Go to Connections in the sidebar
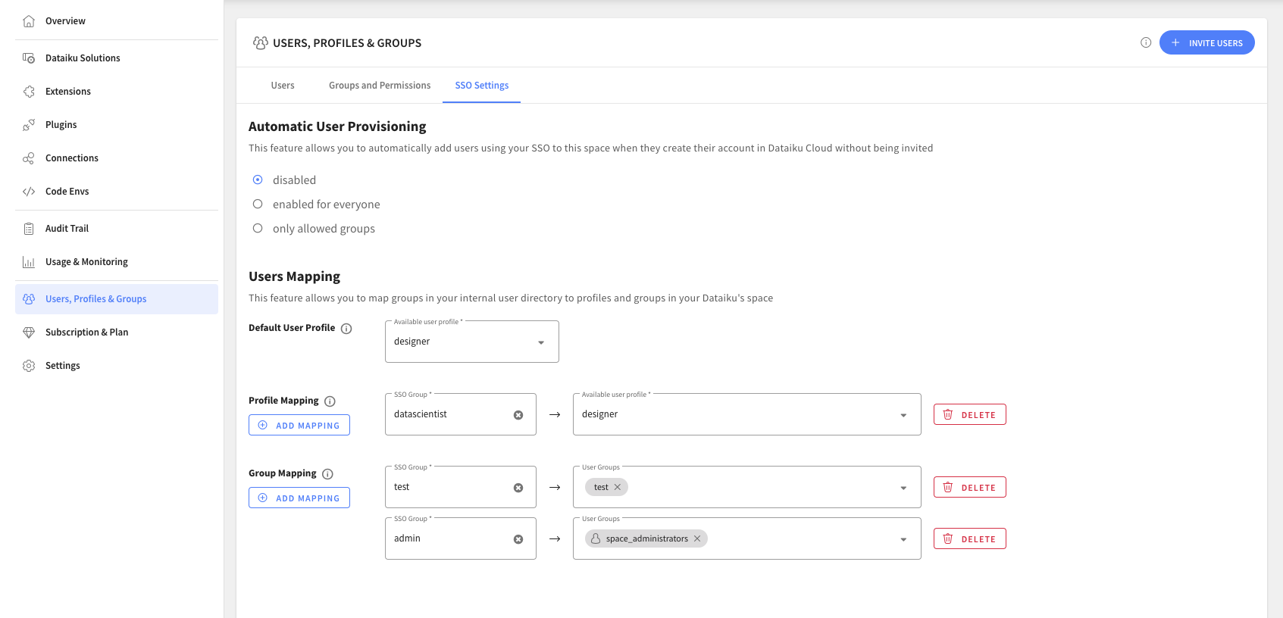This screenshot has height=618, width=1283. pyautogui.click(x=117, y=158)
